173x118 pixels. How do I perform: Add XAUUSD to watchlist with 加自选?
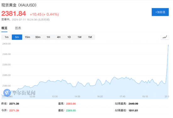(160, 12)
